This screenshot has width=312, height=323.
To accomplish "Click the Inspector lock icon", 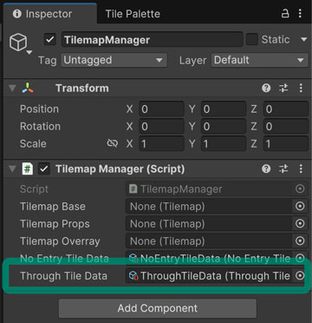I will point(285,14).
